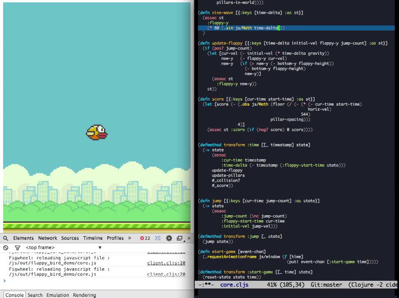The image size is (399, 298).
Task: Click the highlighted sine-wave line in editor
Action: [296, 28]
